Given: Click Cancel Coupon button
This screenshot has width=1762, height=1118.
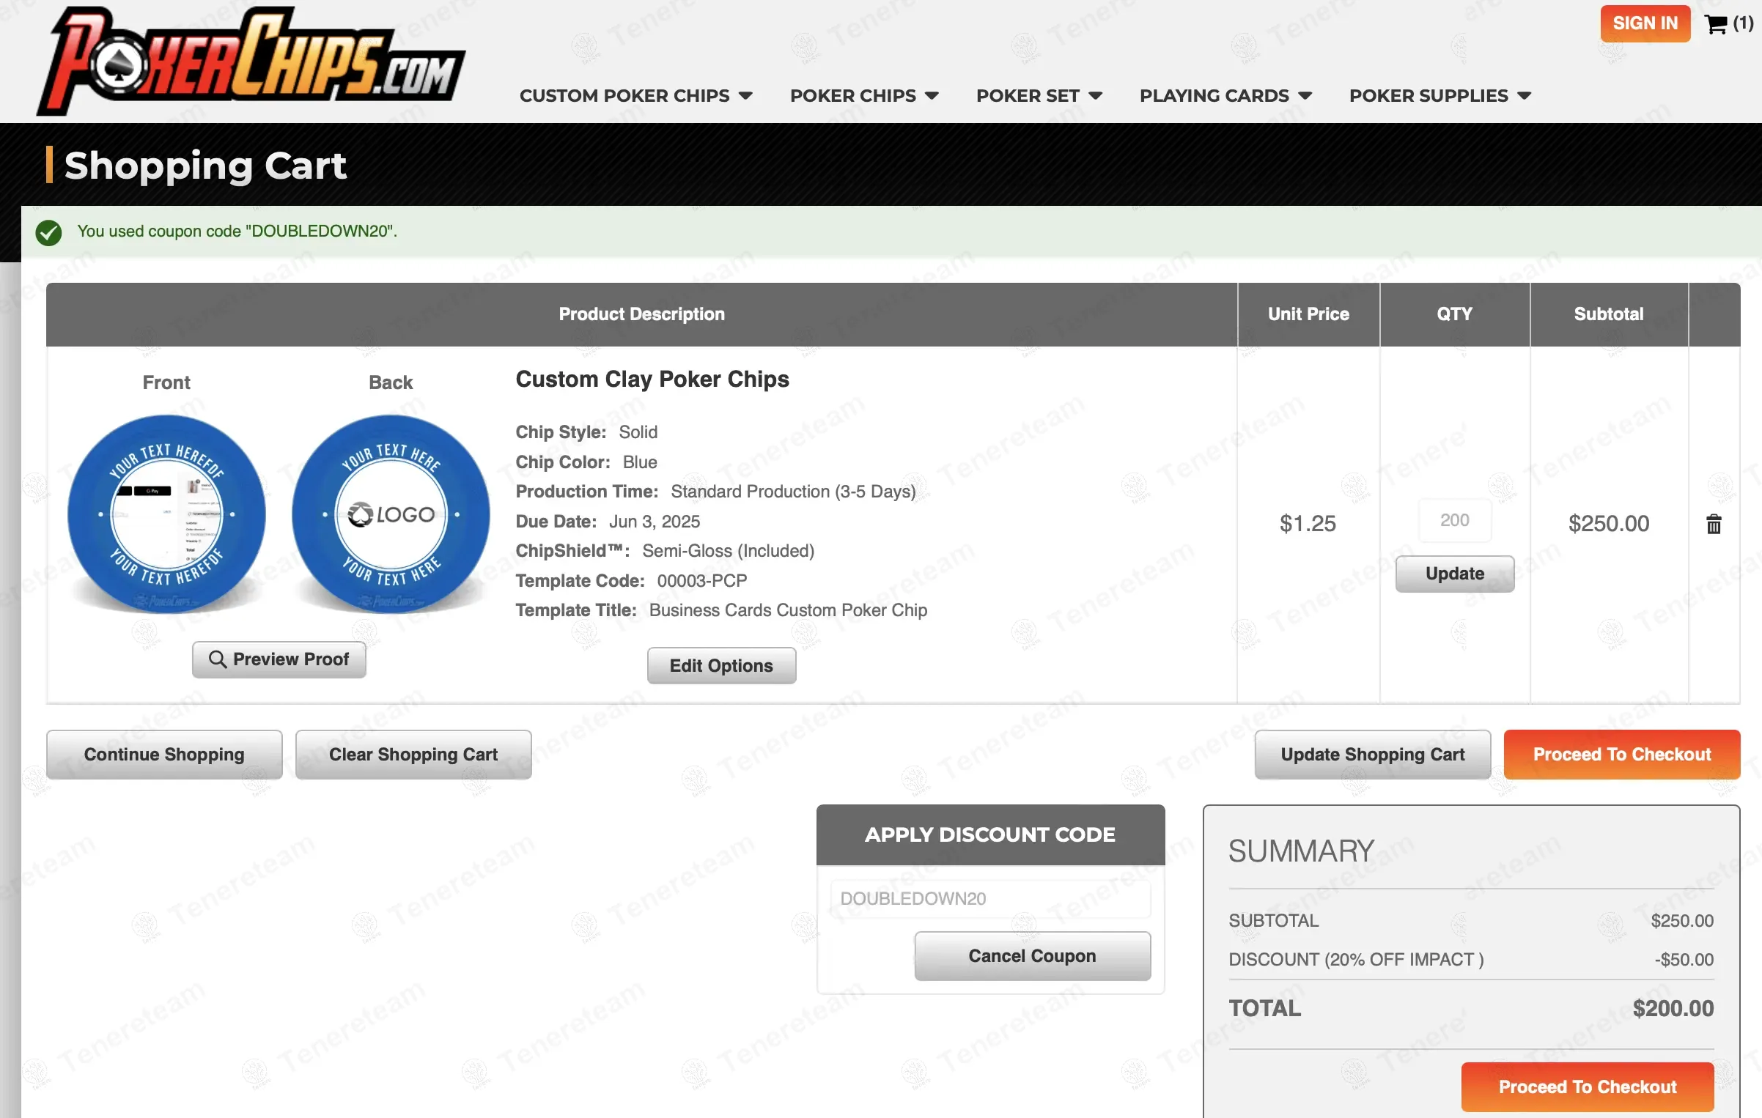Looking at the screenshot, I should pyautogui.click(x=1032, y=956).
